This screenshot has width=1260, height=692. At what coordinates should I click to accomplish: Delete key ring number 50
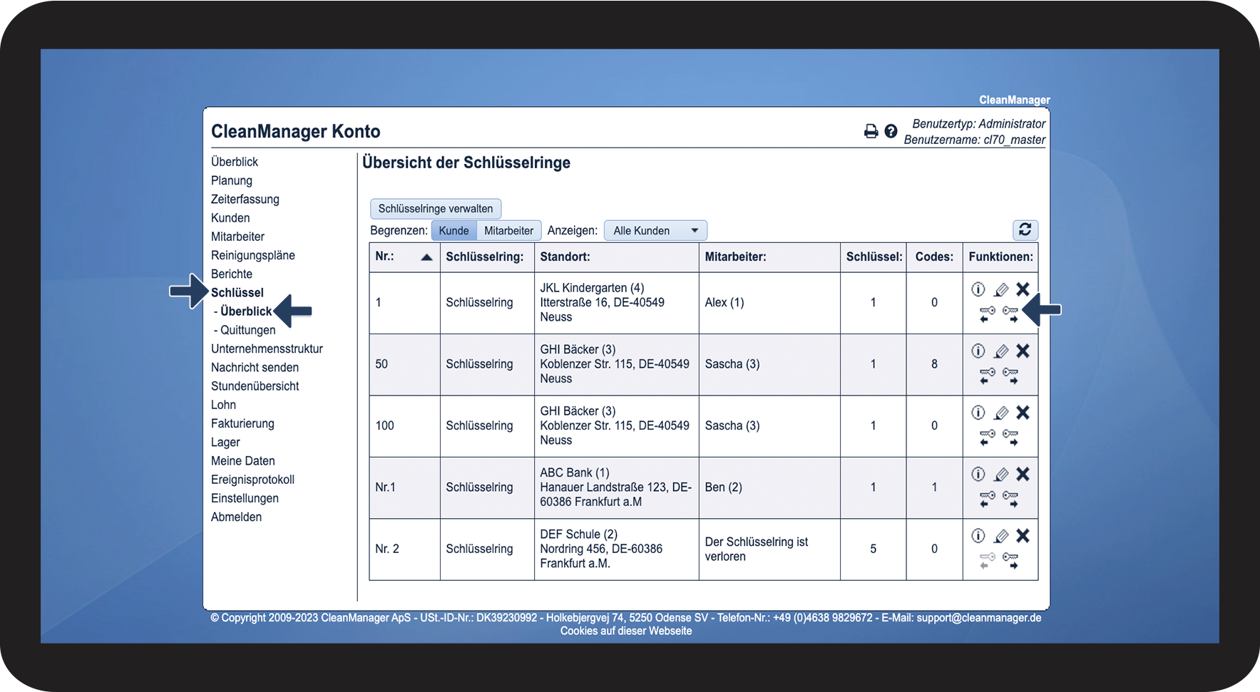tap(1023, 351)
